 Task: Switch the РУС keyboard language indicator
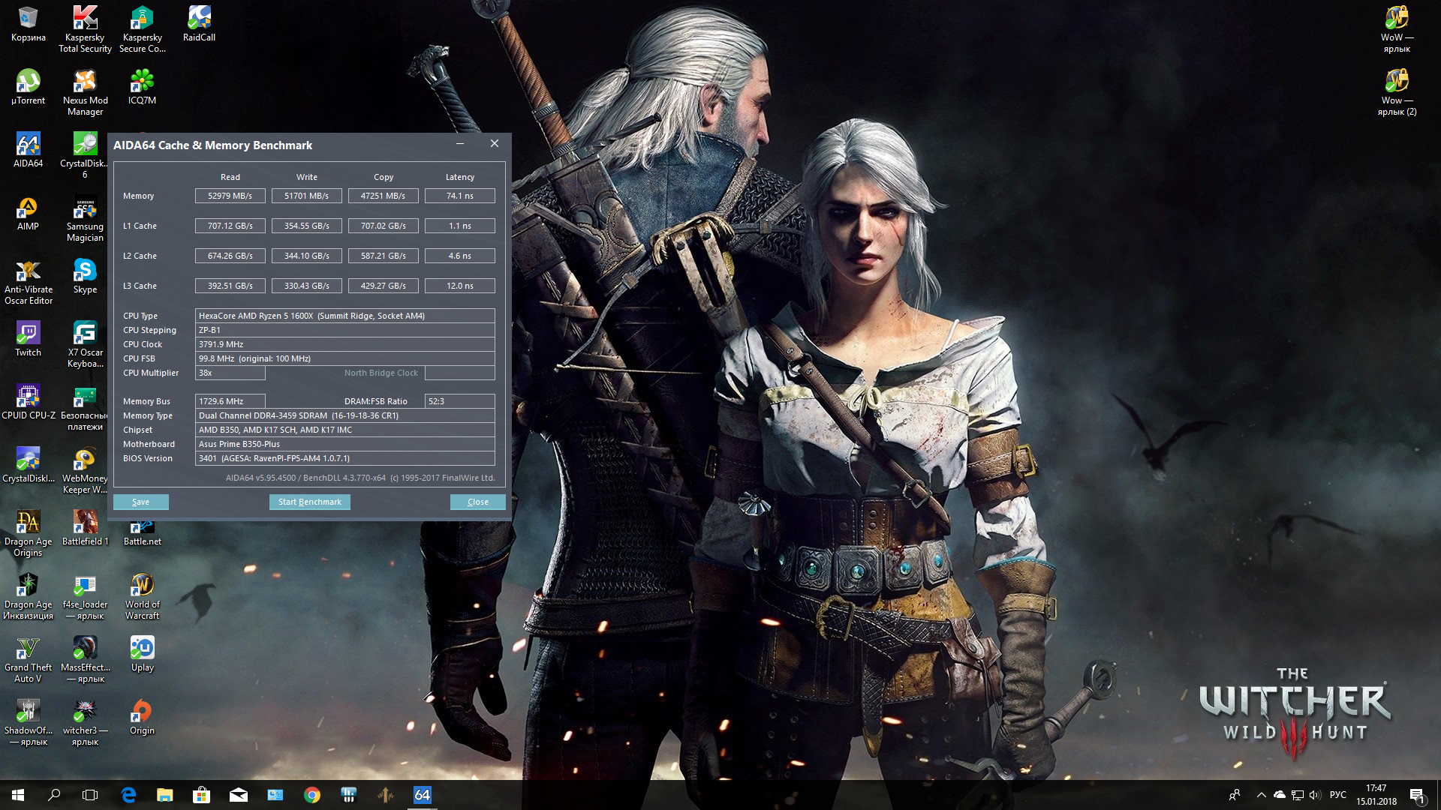(x=1337, y=795)
